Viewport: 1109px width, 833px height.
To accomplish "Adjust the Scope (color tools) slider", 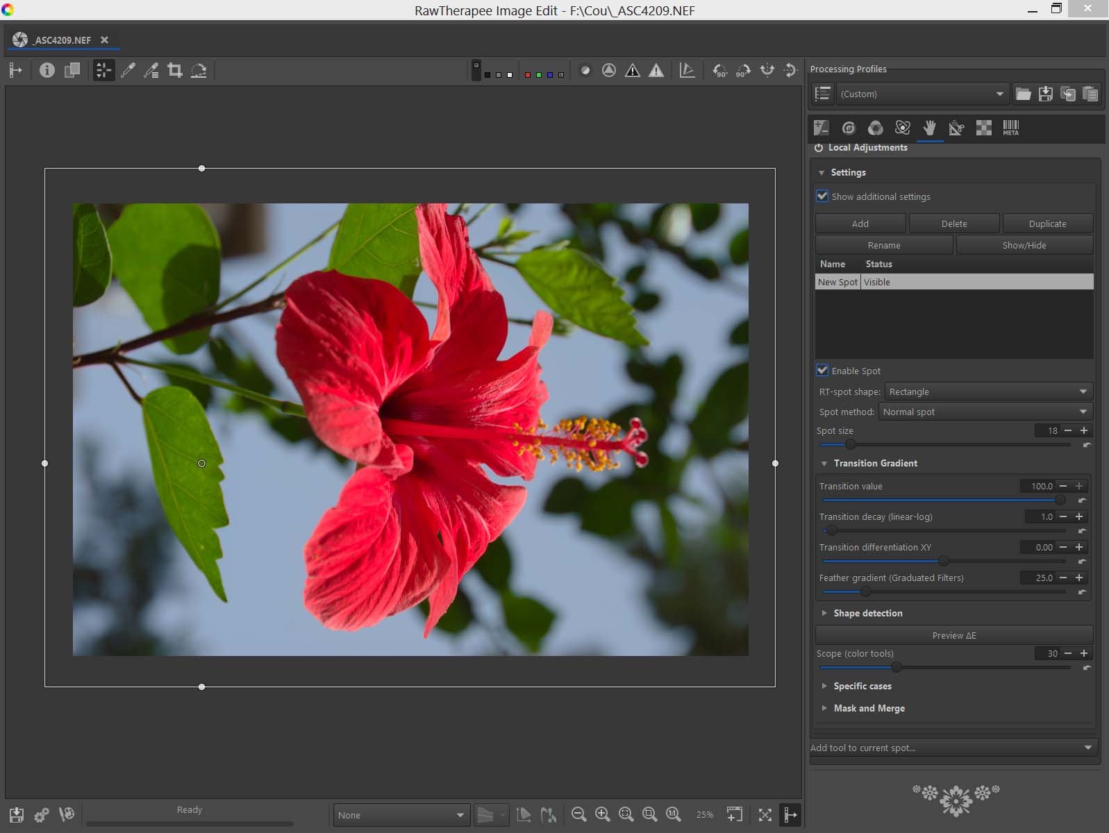I will 897,667.
